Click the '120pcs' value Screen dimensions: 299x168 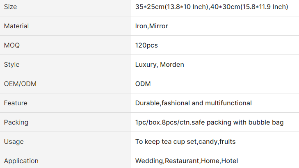pyautogui.click(x=146, y=45)
